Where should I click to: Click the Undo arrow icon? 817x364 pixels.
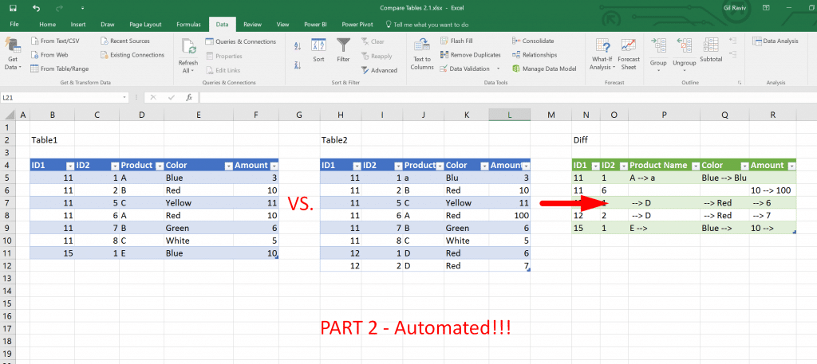pos(36,8)
